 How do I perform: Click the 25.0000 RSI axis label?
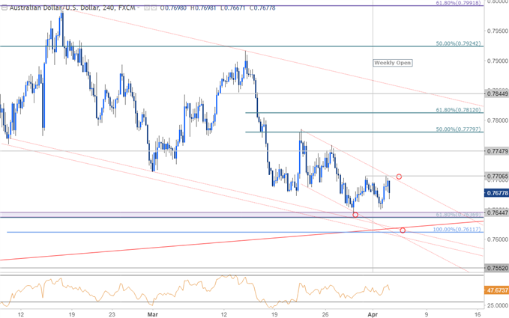[497, 305]
